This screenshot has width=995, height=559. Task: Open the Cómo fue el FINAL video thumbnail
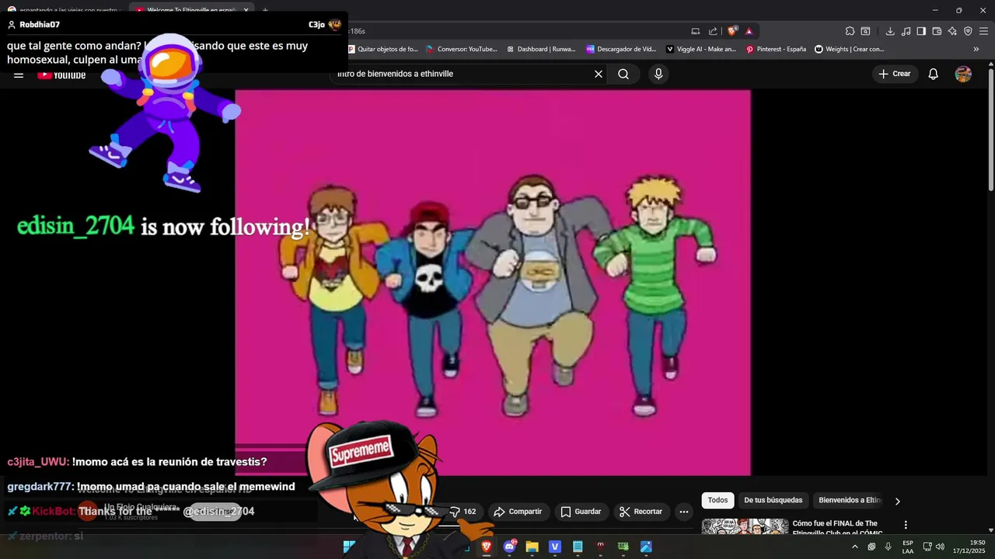pos(745,526)
